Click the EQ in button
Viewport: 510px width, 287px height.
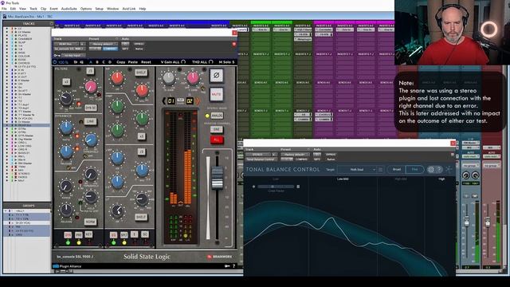point(113,235)
